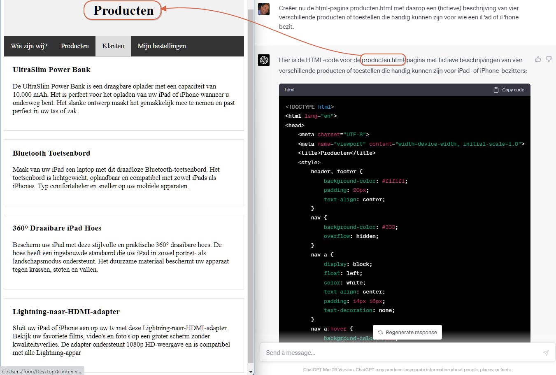Image resolution: width=556 pixels, height=375 pixels.
Task: Click the circled 'producten.html' text in the response
Action: pos(383,60)
